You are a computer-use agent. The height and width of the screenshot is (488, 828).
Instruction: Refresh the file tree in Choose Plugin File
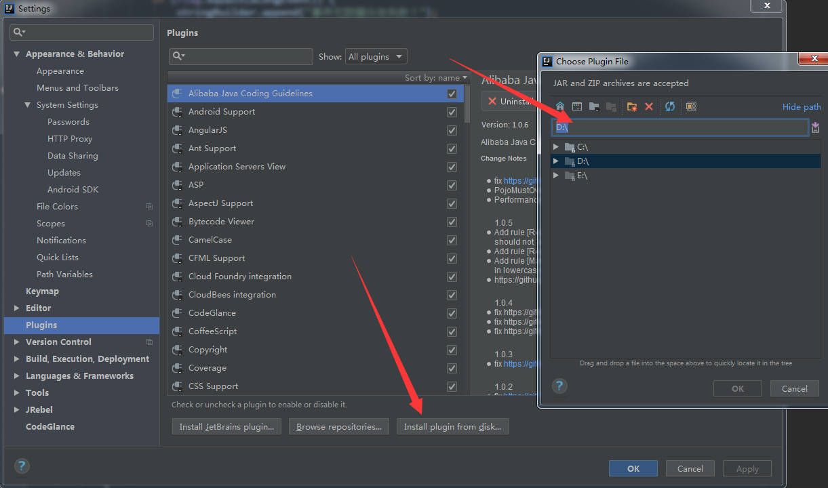click(670, 106)
